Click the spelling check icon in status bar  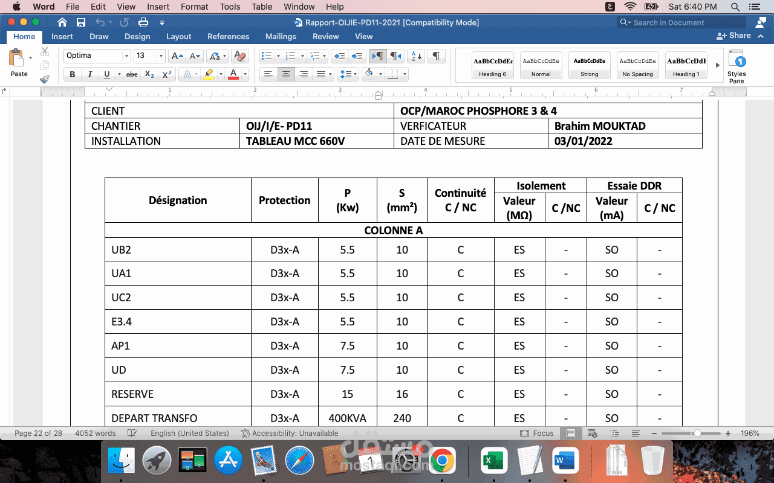pos(132,433)
